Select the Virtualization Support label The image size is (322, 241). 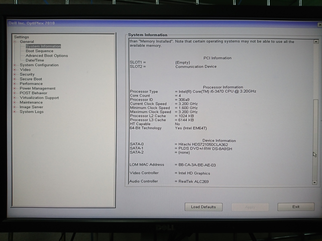[x=39, y=98]
